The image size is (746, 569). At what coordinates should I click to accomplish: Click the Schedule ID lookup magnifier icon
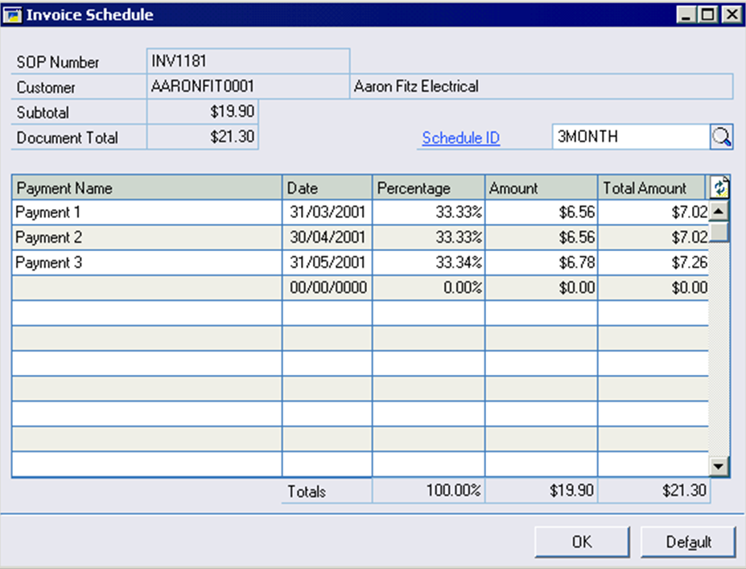(x=721, y=138)
